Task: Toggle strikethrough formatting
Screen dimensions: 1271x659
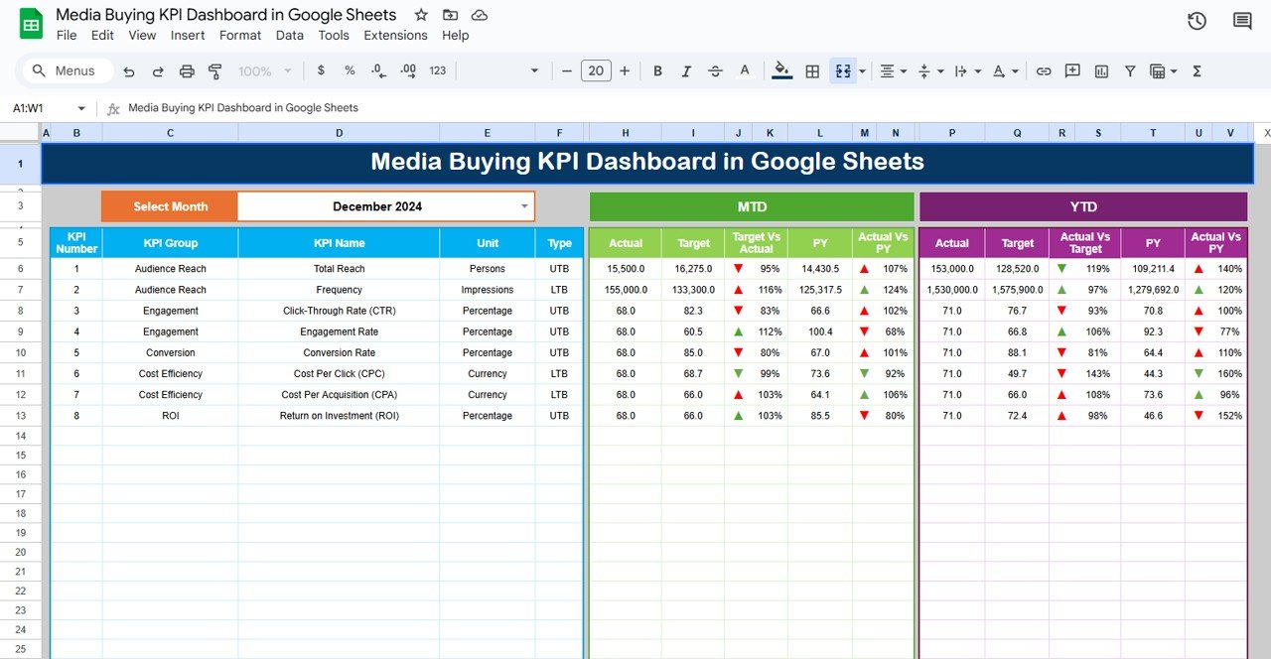Action: click(715, 70)
